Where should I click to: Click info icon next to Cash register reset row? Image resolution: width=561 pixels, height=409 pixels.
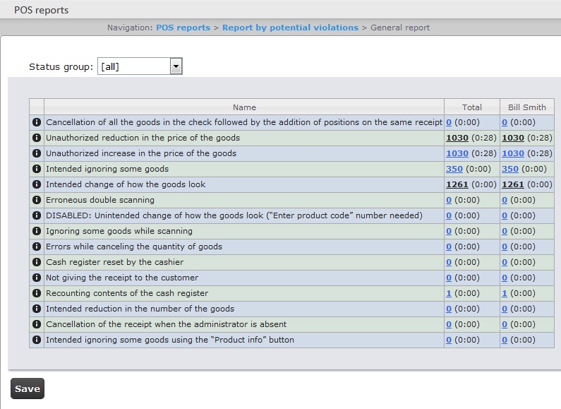pos(37,262)
